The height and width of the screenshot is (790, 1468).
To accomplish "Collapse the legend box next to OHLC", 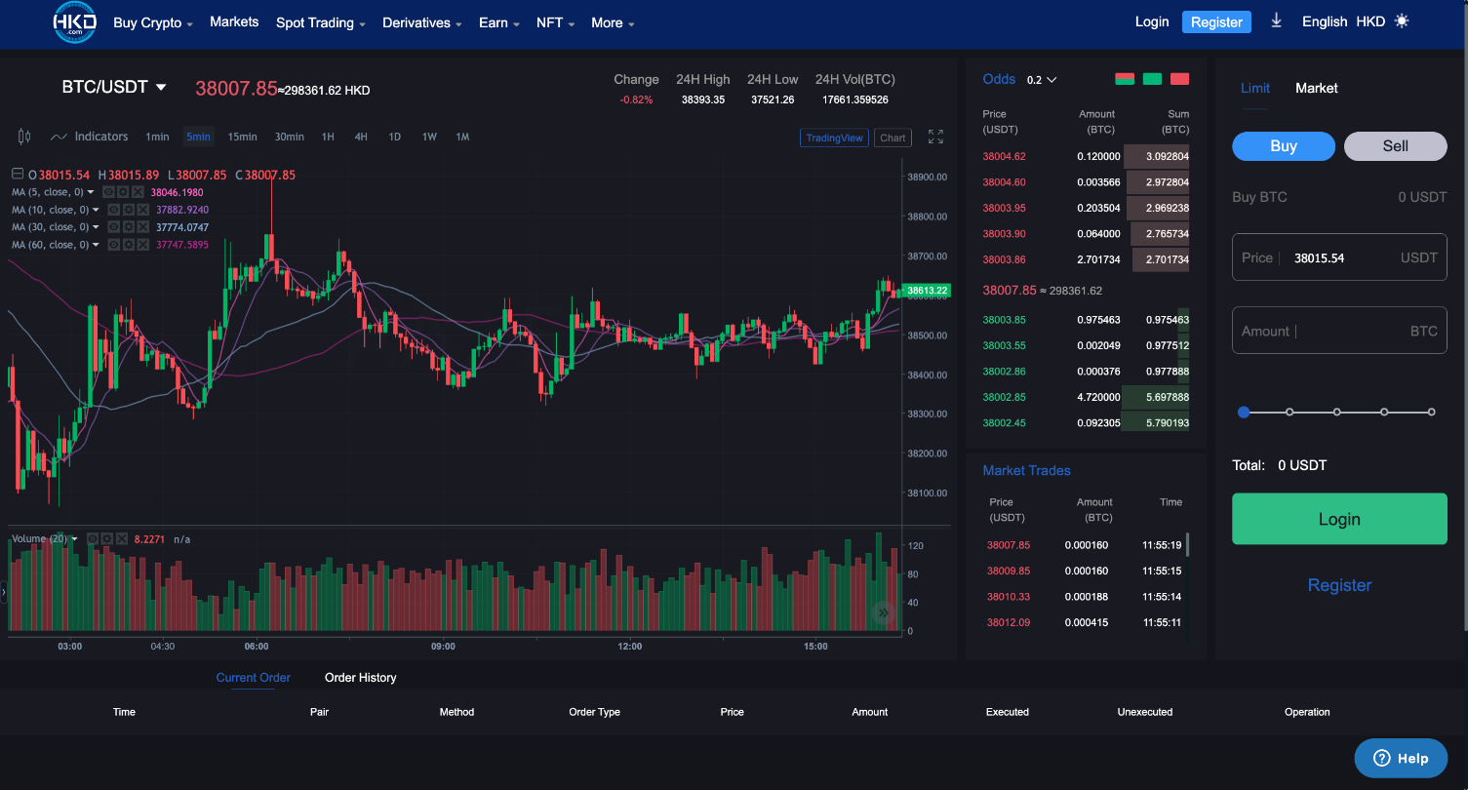I will click(x=18, y=175).
